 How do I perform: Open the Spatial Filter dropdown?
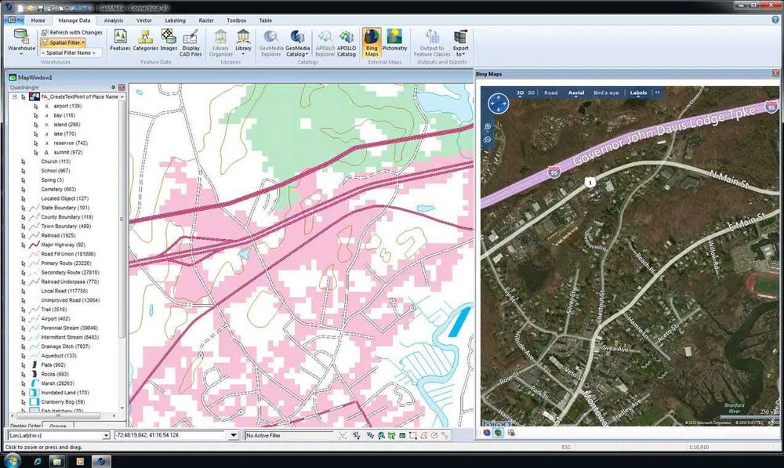pos(64,42)
